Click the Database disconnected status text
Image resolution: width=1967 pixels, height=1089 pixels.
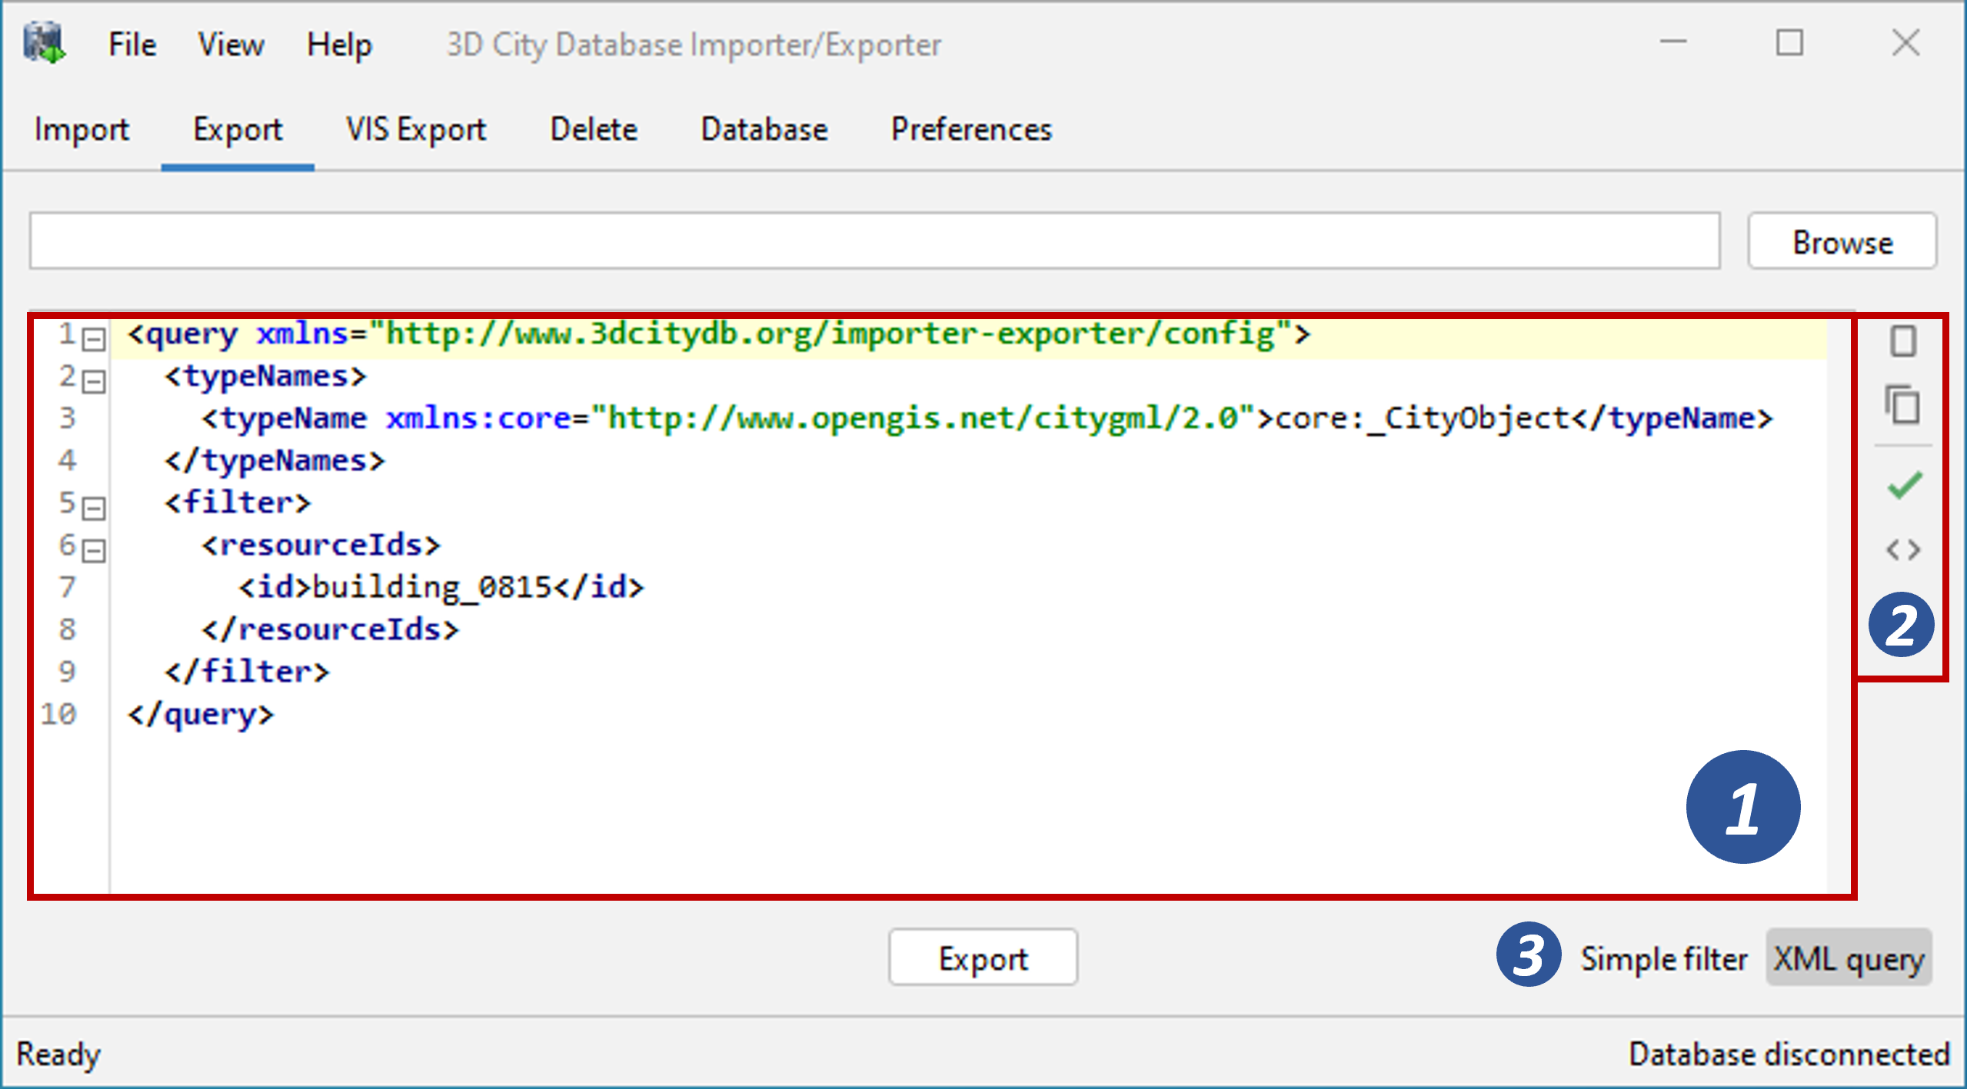[x=1789, y=1054]
